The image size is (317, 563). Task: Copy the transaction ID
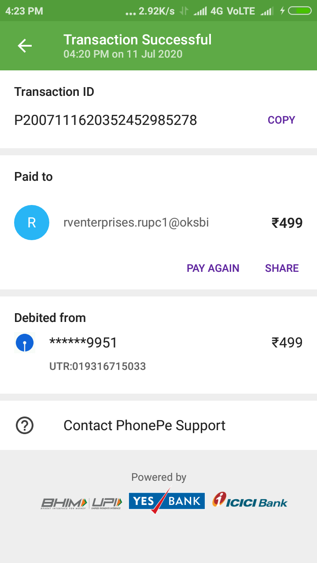(281, 120)
